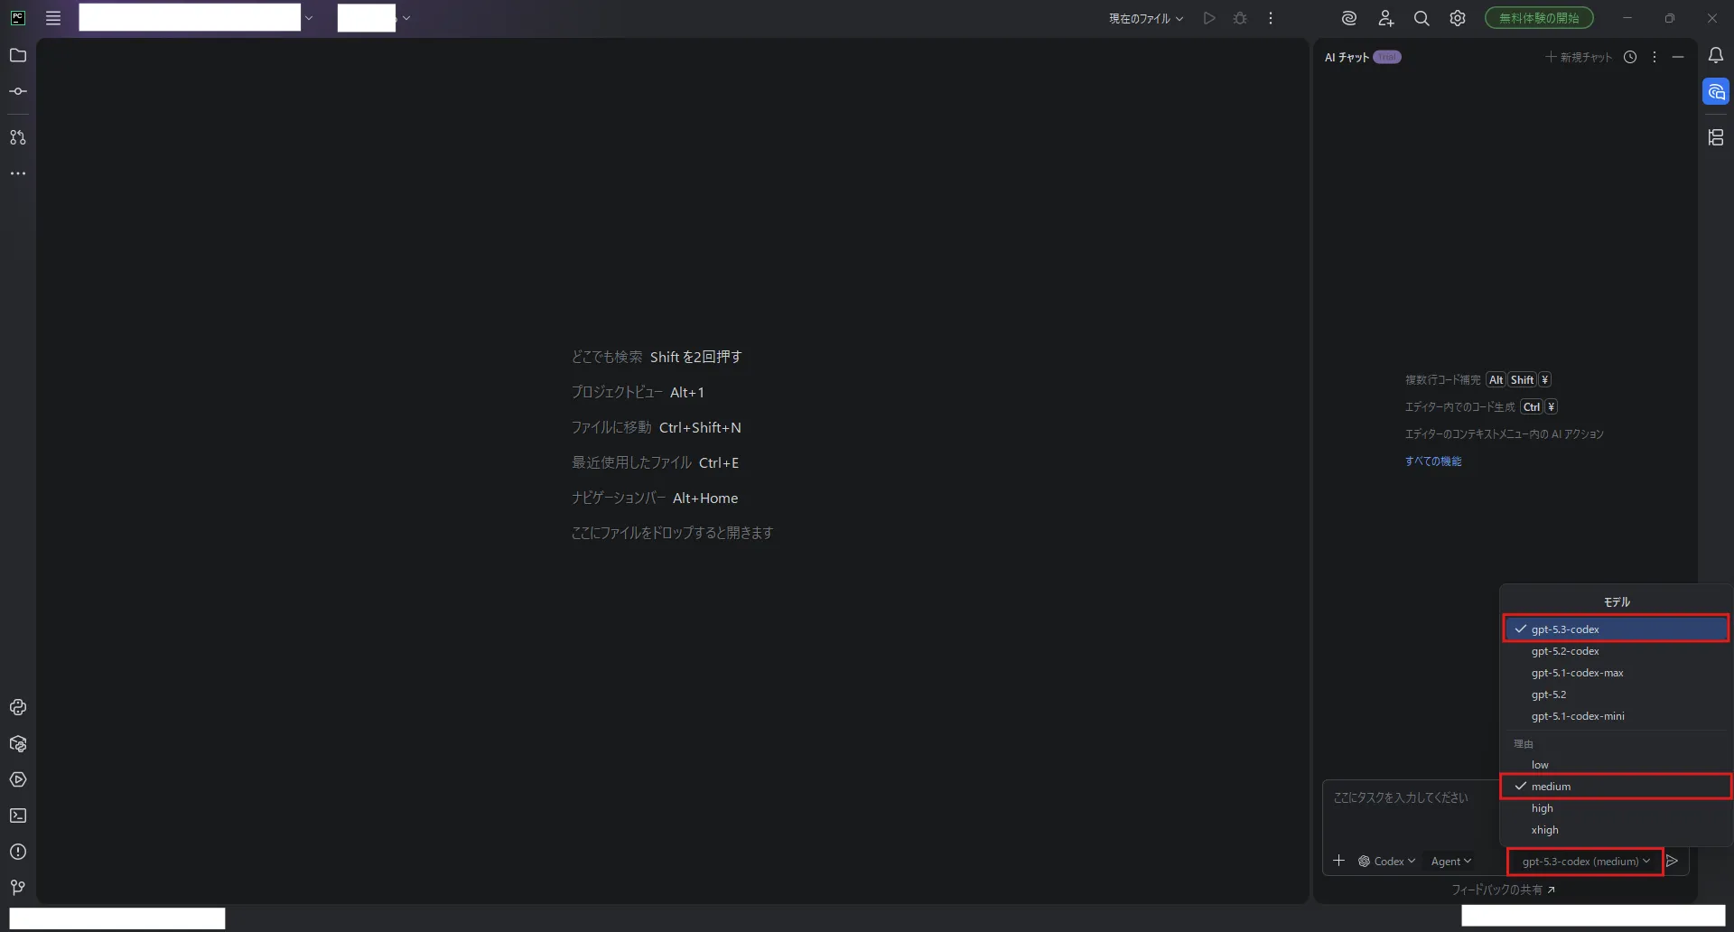Open Code With Me add-user icon
Viewport: 1734px width, 932px height.
pyautogui.click(x=1385, y=18)
